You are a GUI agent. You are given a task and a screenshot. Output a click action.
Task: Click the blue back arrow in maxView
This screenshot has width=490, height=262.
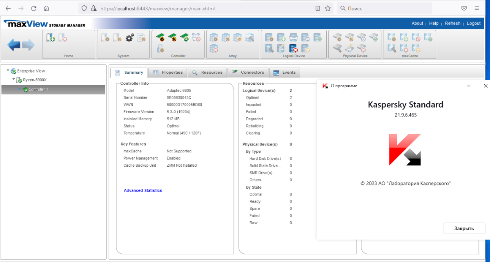coord(13,45)
